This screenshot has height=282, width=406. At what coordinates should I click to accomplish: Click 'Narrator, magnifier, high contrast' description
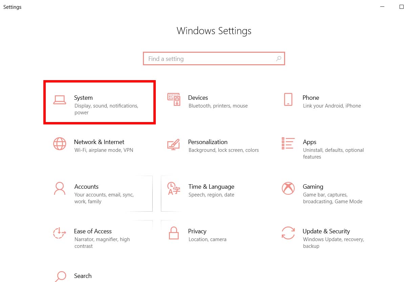click(102, 243)
